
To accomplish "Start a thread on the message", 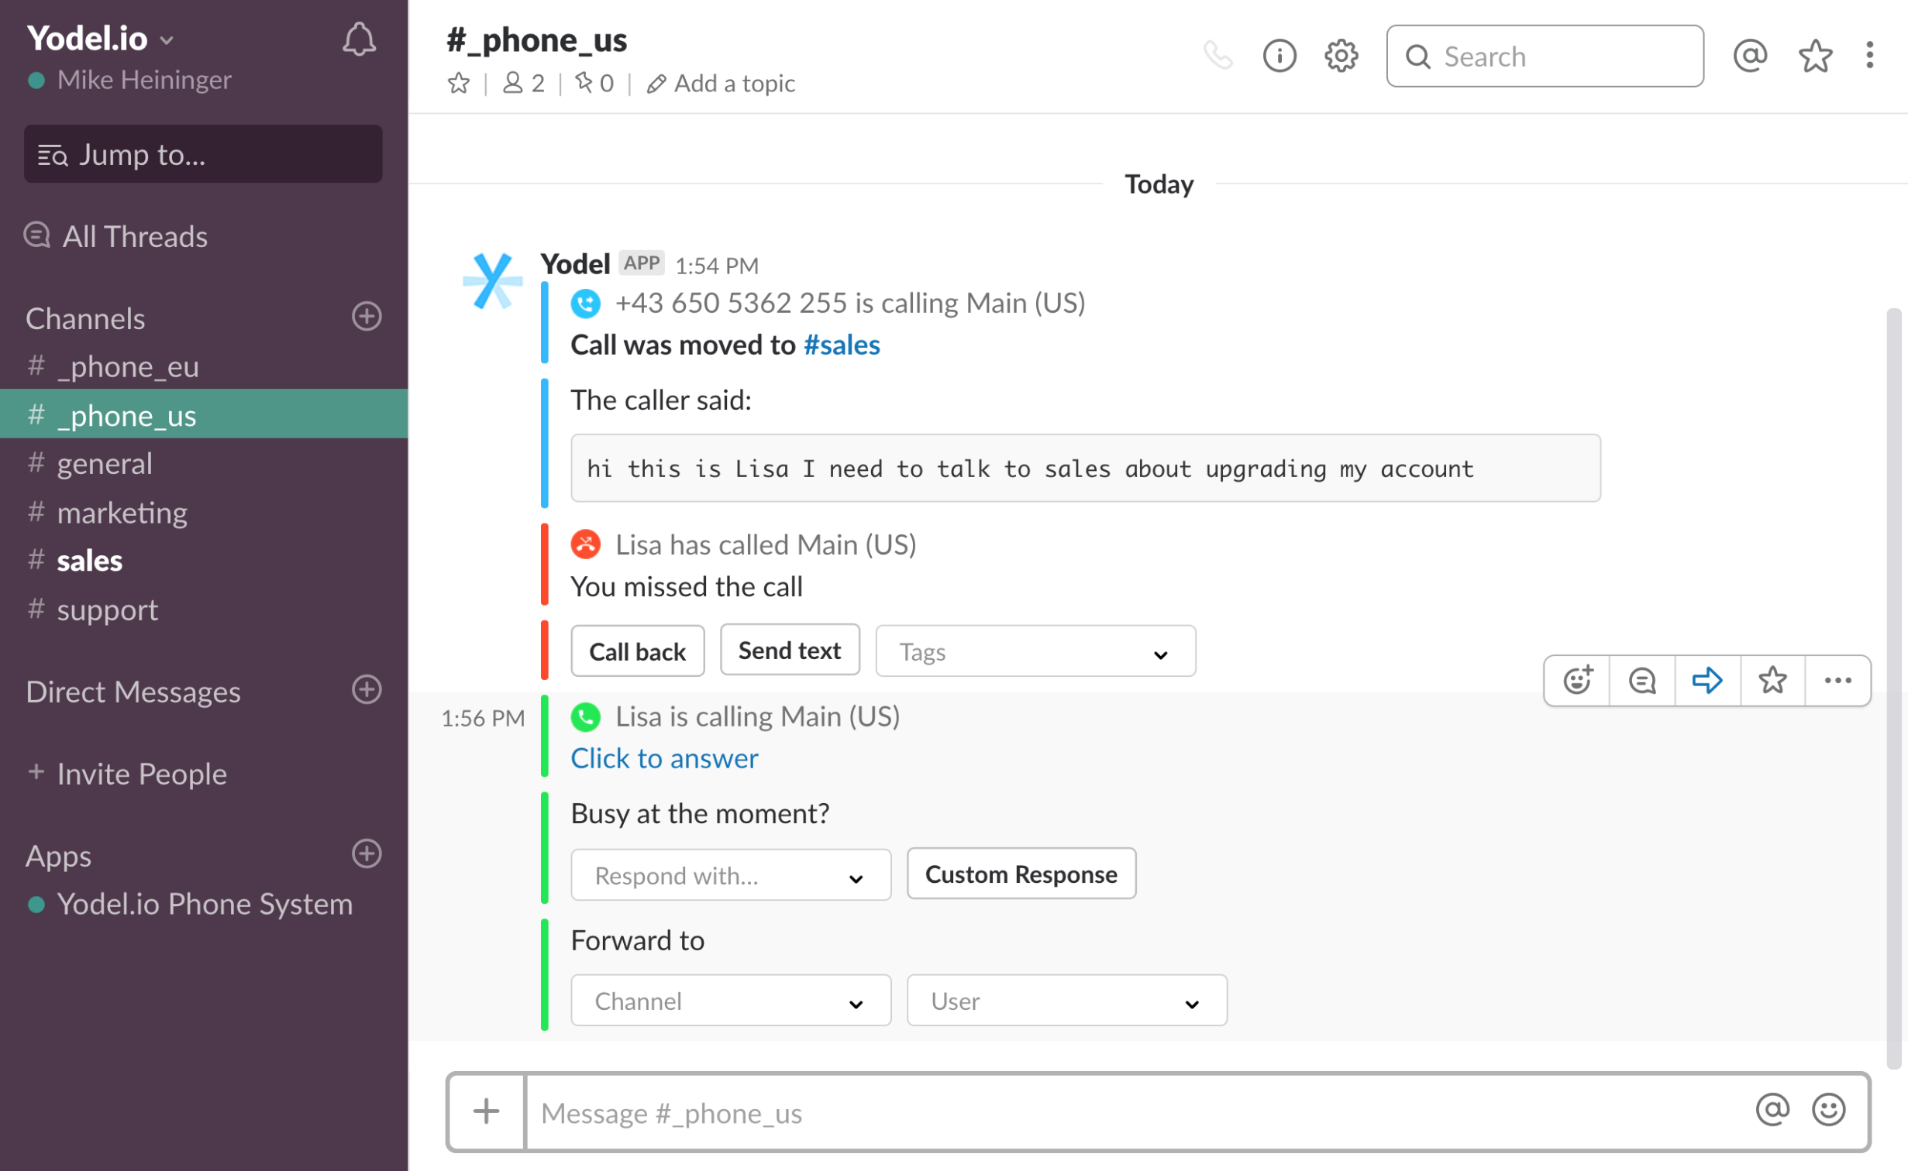I will 1642,681.
